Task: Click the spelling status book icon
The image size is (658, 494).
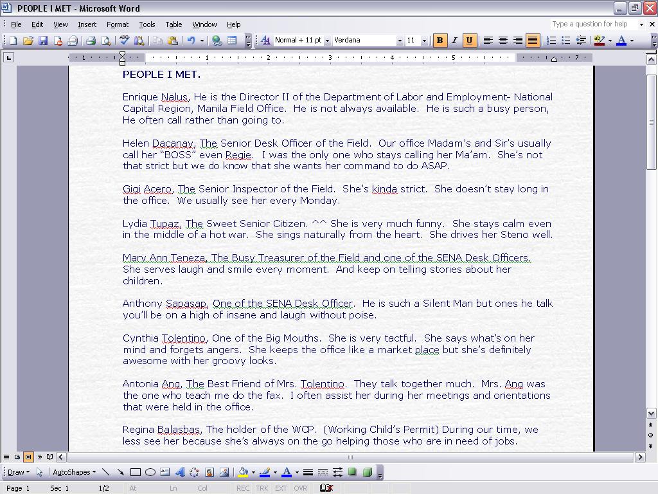Action: coord(326,488)
